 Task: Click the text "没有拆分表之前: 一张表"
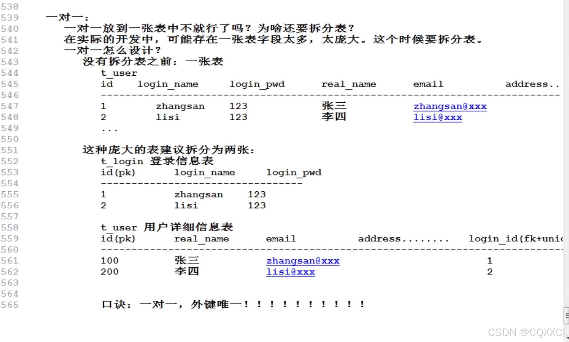153,62
